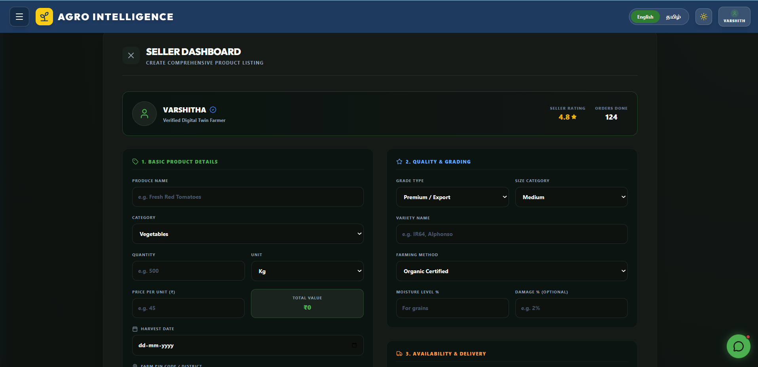The height and width of the screenshot is (367, 758).
Task: Click the AGRO INTELLIGENCE brand title
Action: [116, 17]
